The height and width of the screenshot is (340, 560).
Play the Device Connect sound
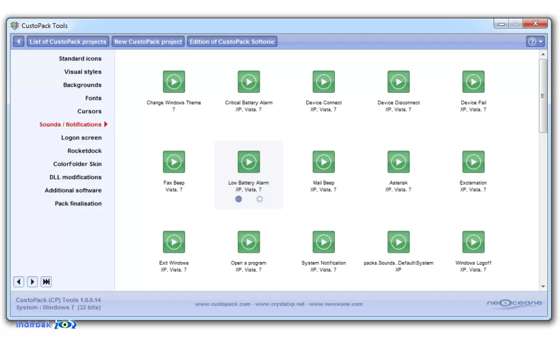point(323,82)
